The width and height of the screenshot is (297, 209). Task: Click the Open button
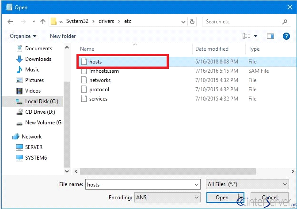(x=222, y=198)
